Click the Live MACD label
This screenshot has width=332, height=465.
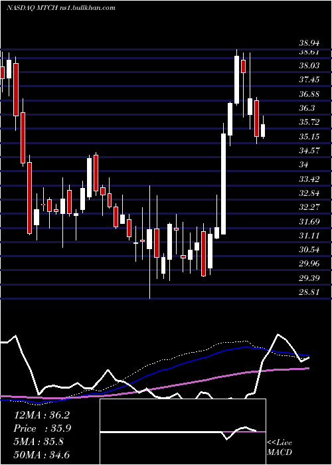coord(280,447)
